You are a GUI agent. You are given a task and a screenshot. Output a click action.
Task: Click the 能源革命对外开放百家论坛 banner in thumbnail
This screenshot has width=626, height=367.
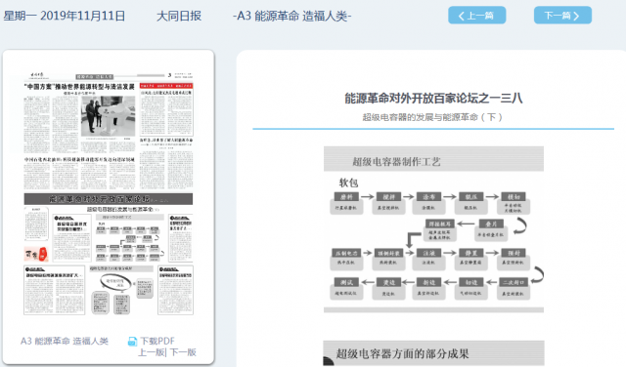[109, 199]
